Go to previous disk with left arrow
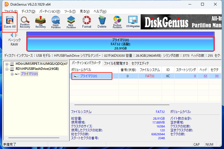The width and height of the screenshot is (224, 149). pyautogui.click(x=12, y=35)
